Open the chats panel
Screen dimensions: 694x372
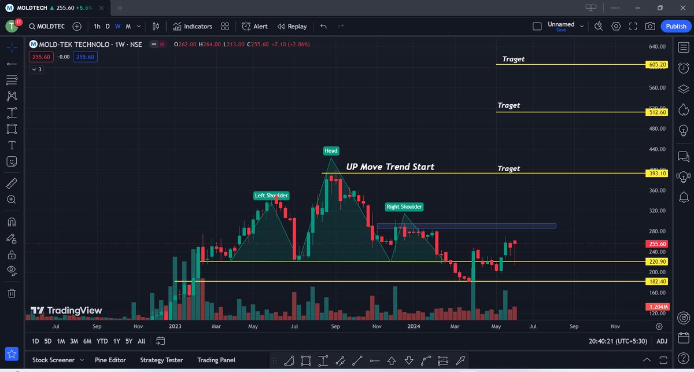[x=683, y=156]
